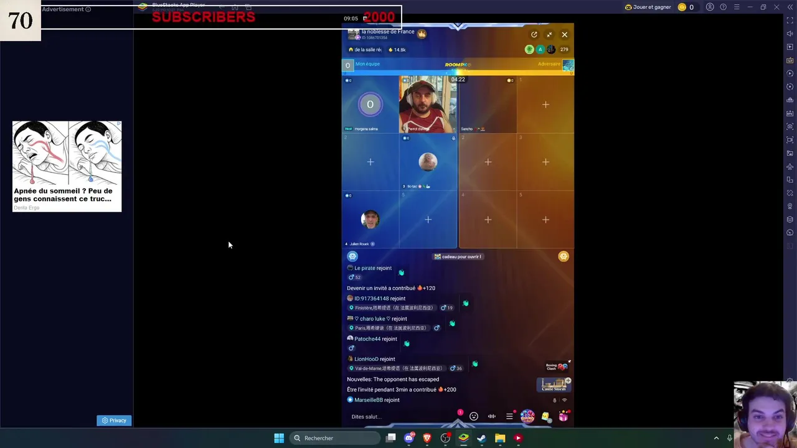Open BlueStacks location pin sidebar icon
The height and width of the screenshot is (448, 797).
(790, 206)
